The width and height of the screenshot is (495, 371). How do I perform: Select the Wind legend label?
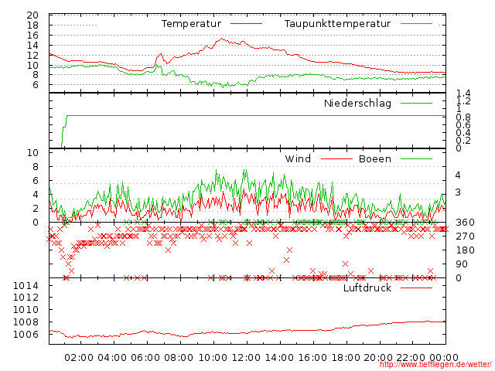(298, 158)
